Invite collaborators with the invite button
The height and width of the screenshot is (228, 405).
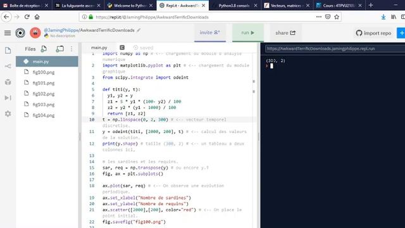pyautogui.click(x=209, y=32)
